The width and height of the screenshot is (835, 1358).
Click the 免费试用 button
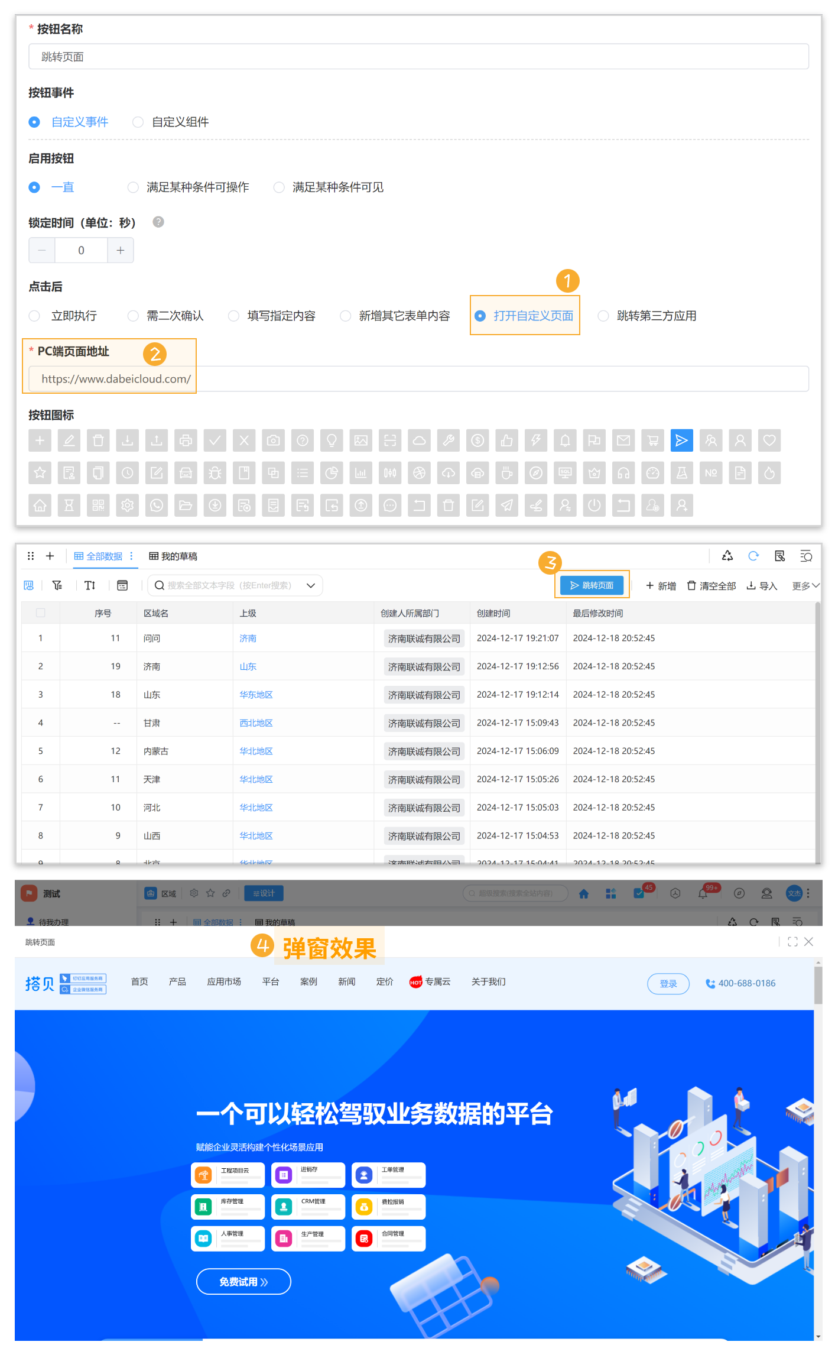click(x=243, y=1281)
